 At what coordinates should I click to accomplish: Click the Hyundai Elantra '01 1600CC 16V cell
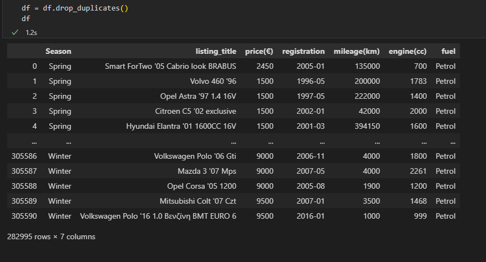click(181, 126)
